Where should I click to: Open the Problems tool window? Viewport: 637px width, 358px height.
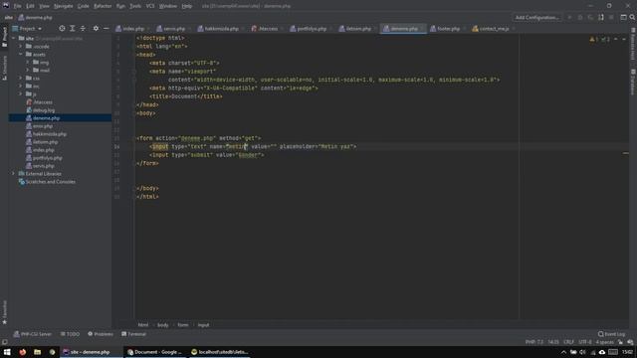click(x=101, y=334)
